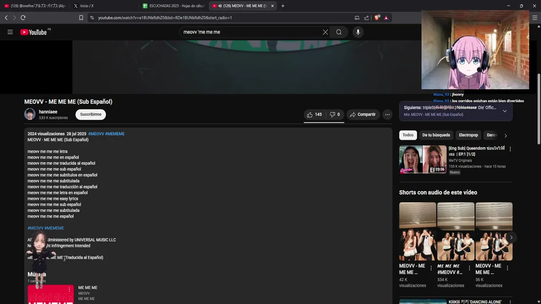Viewport: 541px width, 304px height.
Task: Click the page vertical scrollbar
Action: pyautogui.click(x=538, y=110)
